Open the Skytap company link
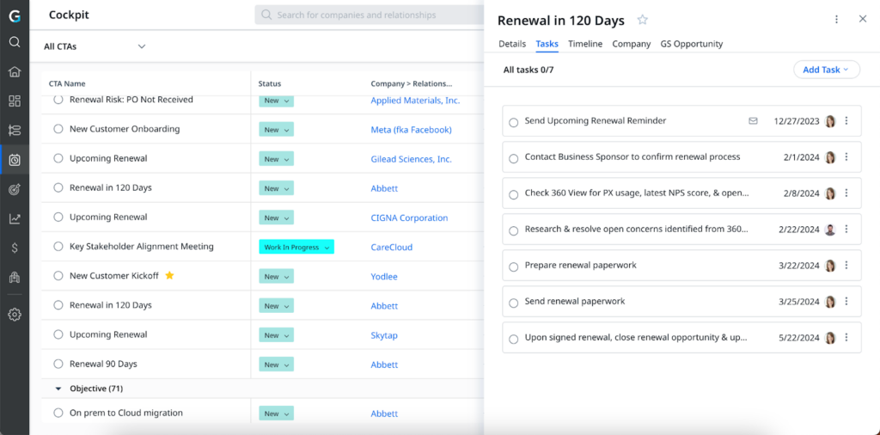 tap(384, 335)
